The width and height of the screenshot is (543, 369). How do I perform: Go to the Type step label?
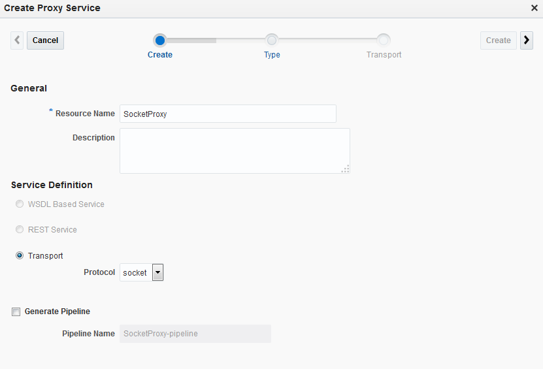272,55
